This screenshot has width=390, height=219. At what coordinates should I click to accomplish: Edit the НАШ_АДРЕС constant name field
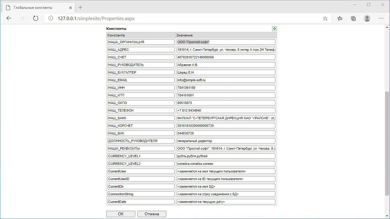point(141,50)
